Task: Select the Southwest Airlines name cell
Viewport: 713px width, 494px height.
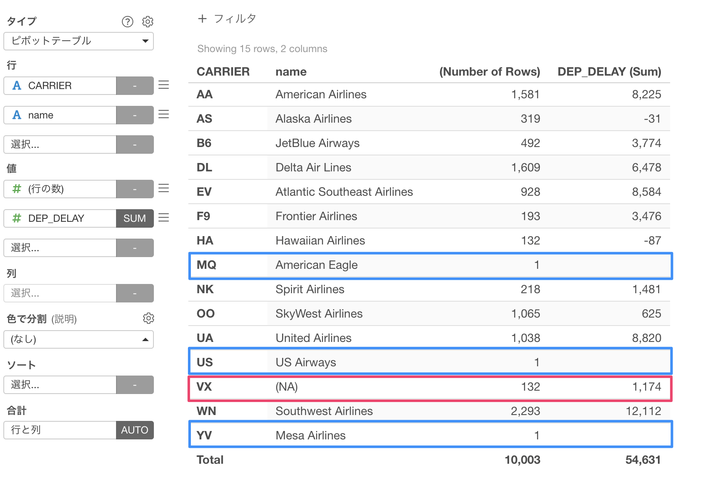Action: pos(324,411)
